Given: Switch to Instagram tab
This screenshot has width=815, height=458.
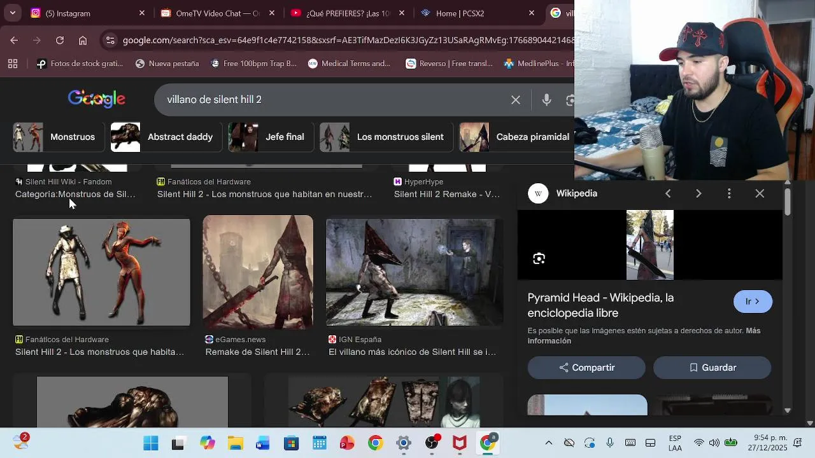Looking at the screenshot, I should (88, 13).
